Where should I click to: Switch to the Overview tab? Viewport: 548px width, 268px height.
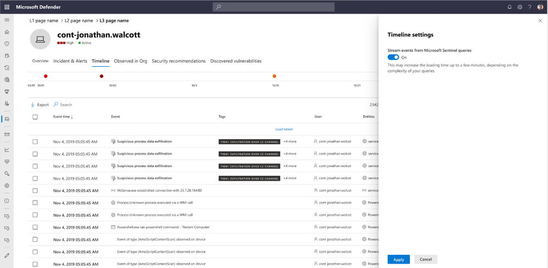(x=40, y=61)
